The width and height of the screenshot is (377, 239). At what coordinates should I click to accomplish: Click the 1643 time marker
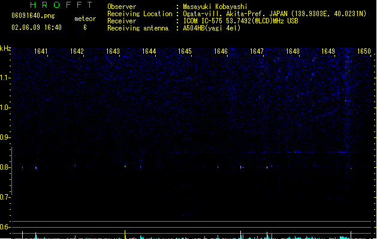tap(113, 51)
